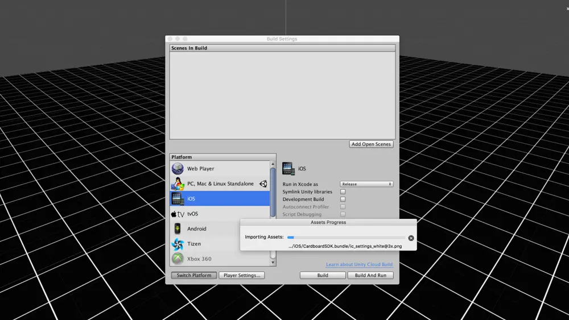
Task: Open Learn about Unity Cloud Build link
Action: [x=359, y=264]
